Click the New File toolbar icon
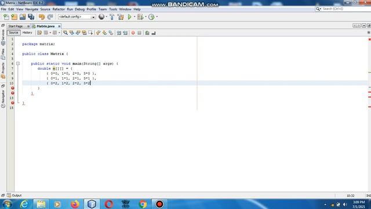 point(6,17)
